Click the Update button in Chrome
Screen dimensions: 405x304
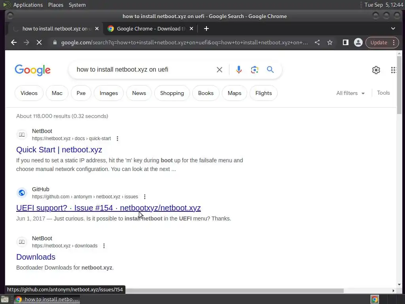click(x=379, y=42)
